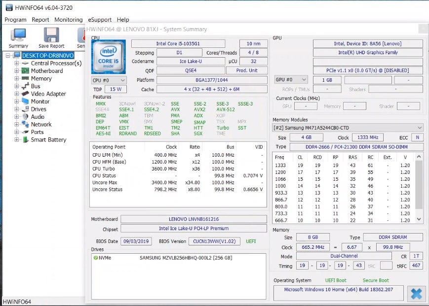Click the HWiNFO64 title bar app icon
The width and height of the screenshot is (429, 306).
click(9, 8)
